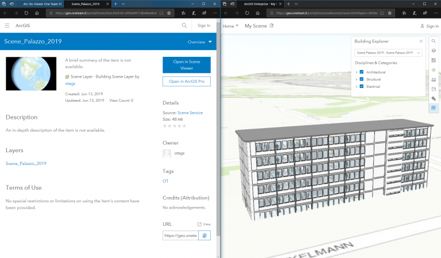Set tabs aside in left browser
The height and width of the screenshot is (258, 441).
[x=11, y=4]
